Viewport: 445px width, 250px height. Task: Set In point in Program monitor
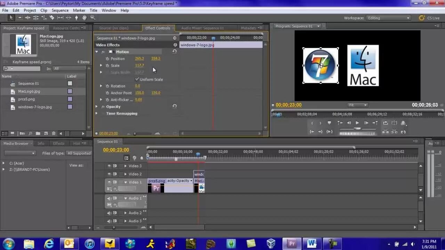(312, 123)
